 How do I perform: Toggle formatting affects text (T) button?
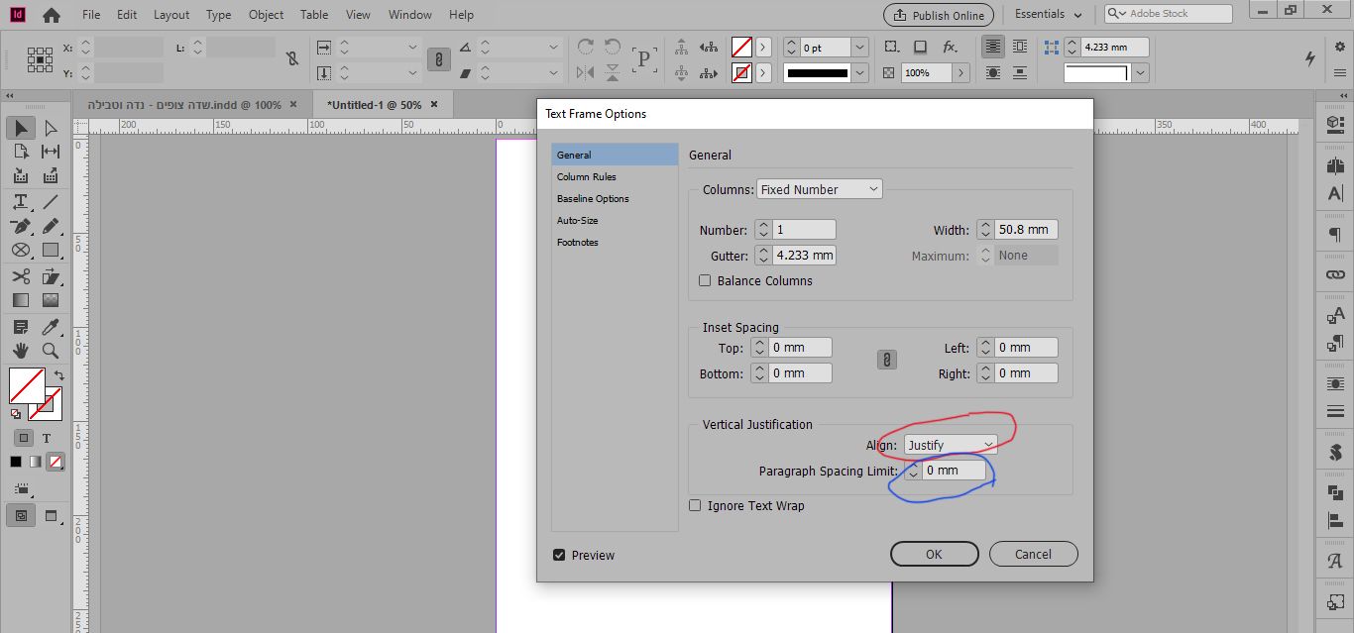(47, 438)
